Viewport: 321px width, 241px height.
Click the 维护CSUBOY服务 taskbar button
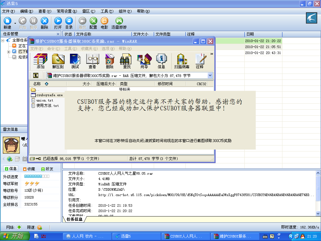(235, 236)
